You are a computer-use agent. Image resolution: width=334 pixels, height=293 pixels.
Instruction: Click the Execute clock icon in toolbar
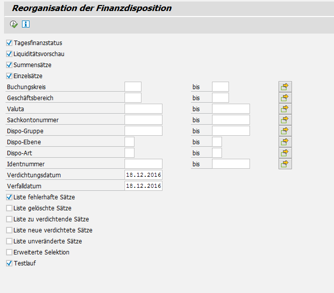click(13, 24)
